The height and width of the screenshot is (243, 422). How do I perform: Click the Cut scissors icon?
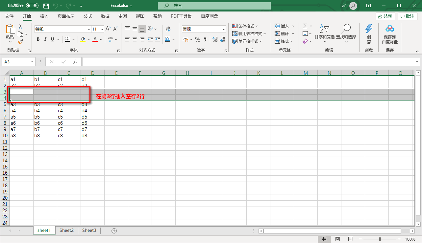click(x=20, y=27)
